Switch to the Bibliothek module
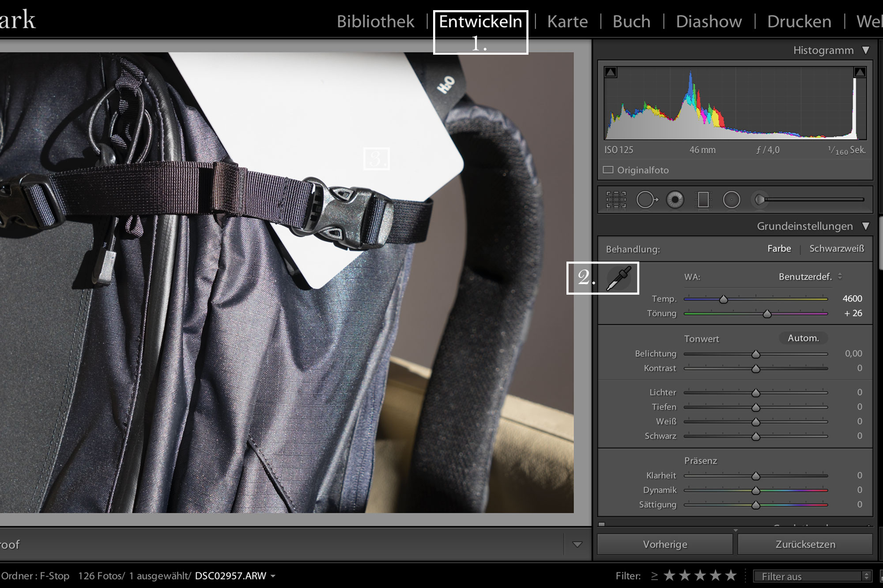The height and width of the screenshot is (588, 883). click(x=375, y=22)
